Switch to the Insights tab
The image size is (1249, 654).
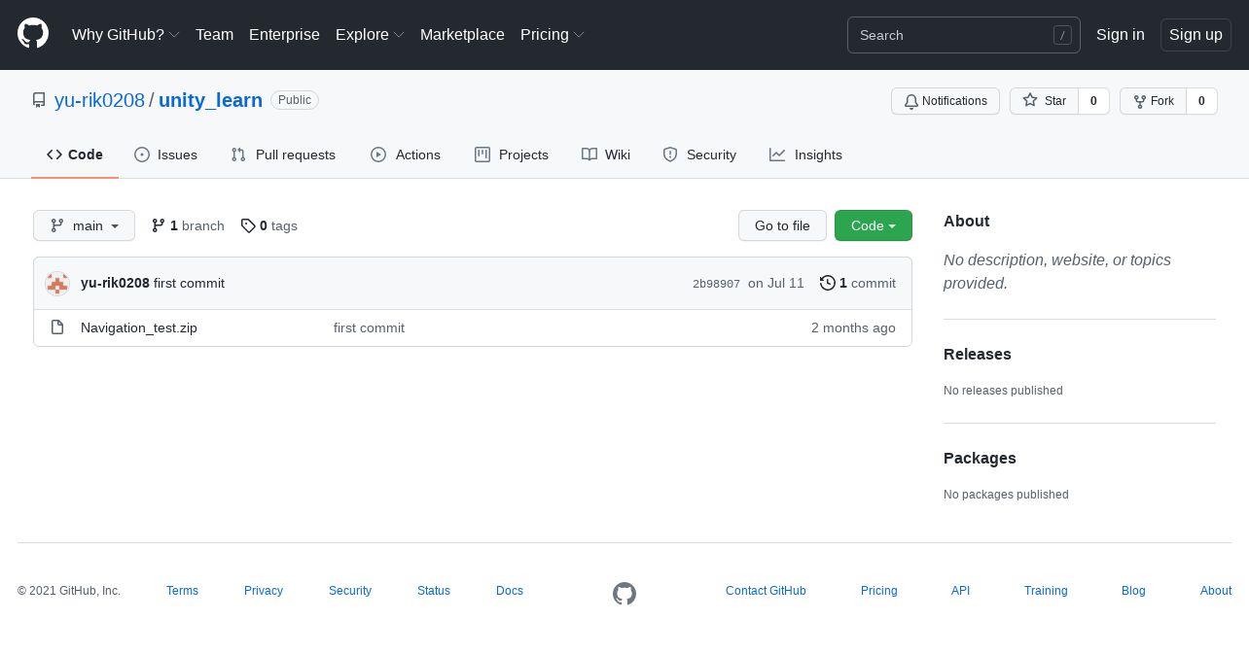(x=805, y=155)
